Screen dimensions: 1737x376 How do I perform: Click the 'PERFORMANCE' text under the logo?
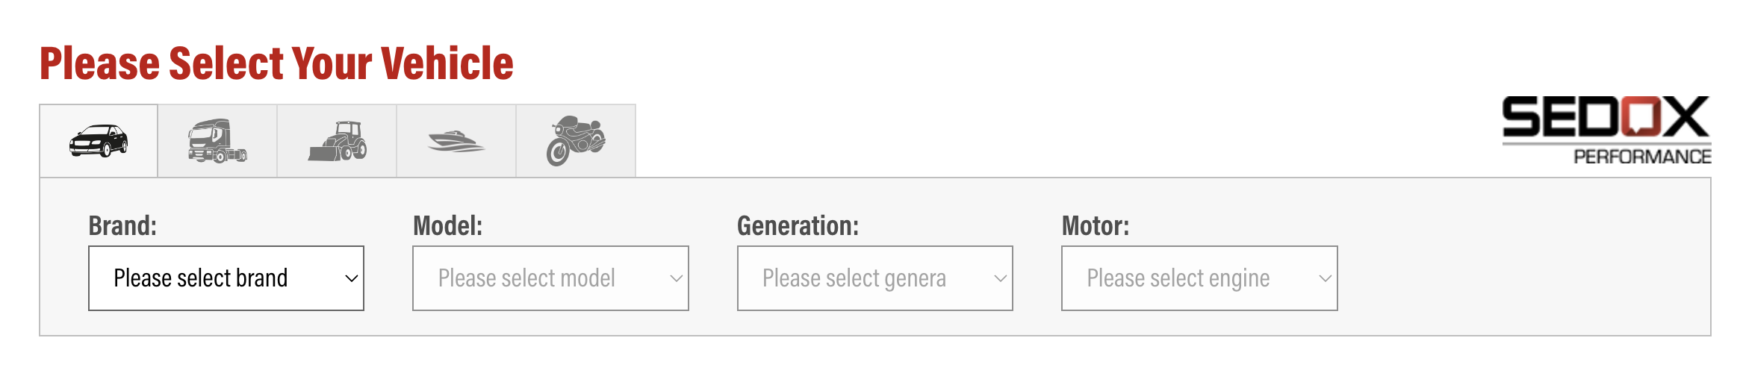(1642, 157)
